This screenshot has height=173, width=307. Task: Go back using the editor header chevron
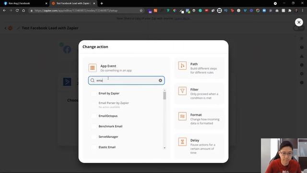[x=5, y=28]
